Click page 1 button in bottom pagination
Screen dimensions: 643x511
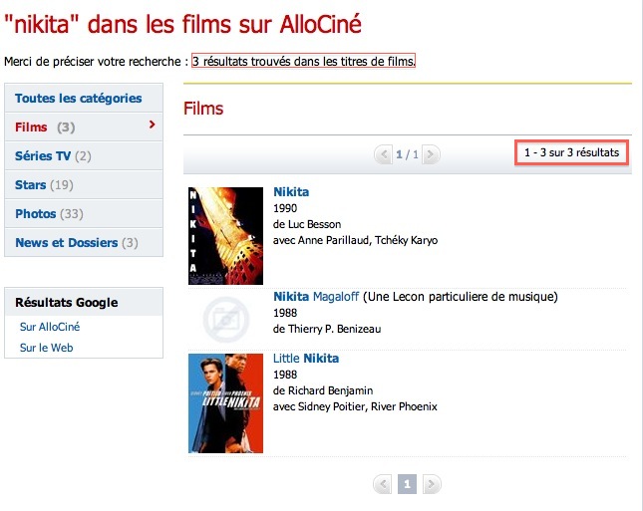(x=407, y=484)
